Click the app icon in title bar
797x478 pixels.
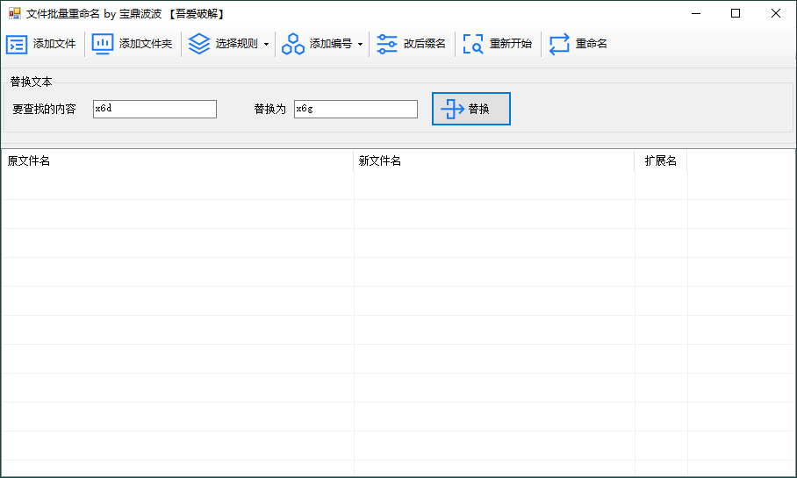(x=14, y=14)
